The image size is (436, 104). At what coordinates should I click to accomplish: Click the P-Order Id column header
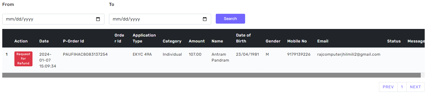[x=73, y=41]
